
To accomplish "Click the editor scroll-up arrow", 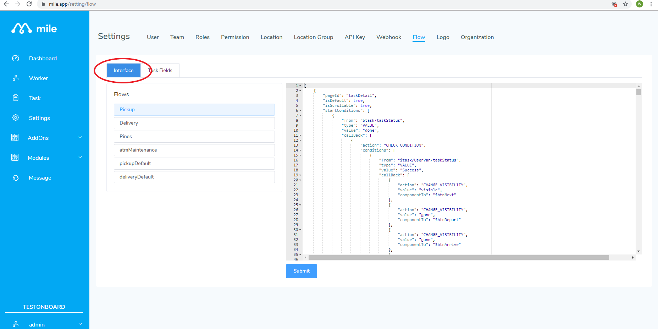I will point(638,86).
